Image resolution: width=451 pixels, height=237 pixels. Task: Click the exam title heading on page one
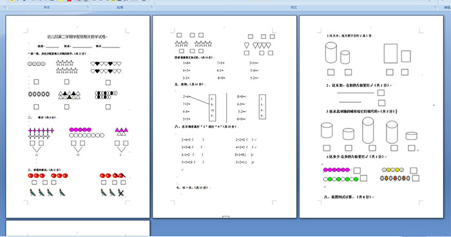pos(77,37)
